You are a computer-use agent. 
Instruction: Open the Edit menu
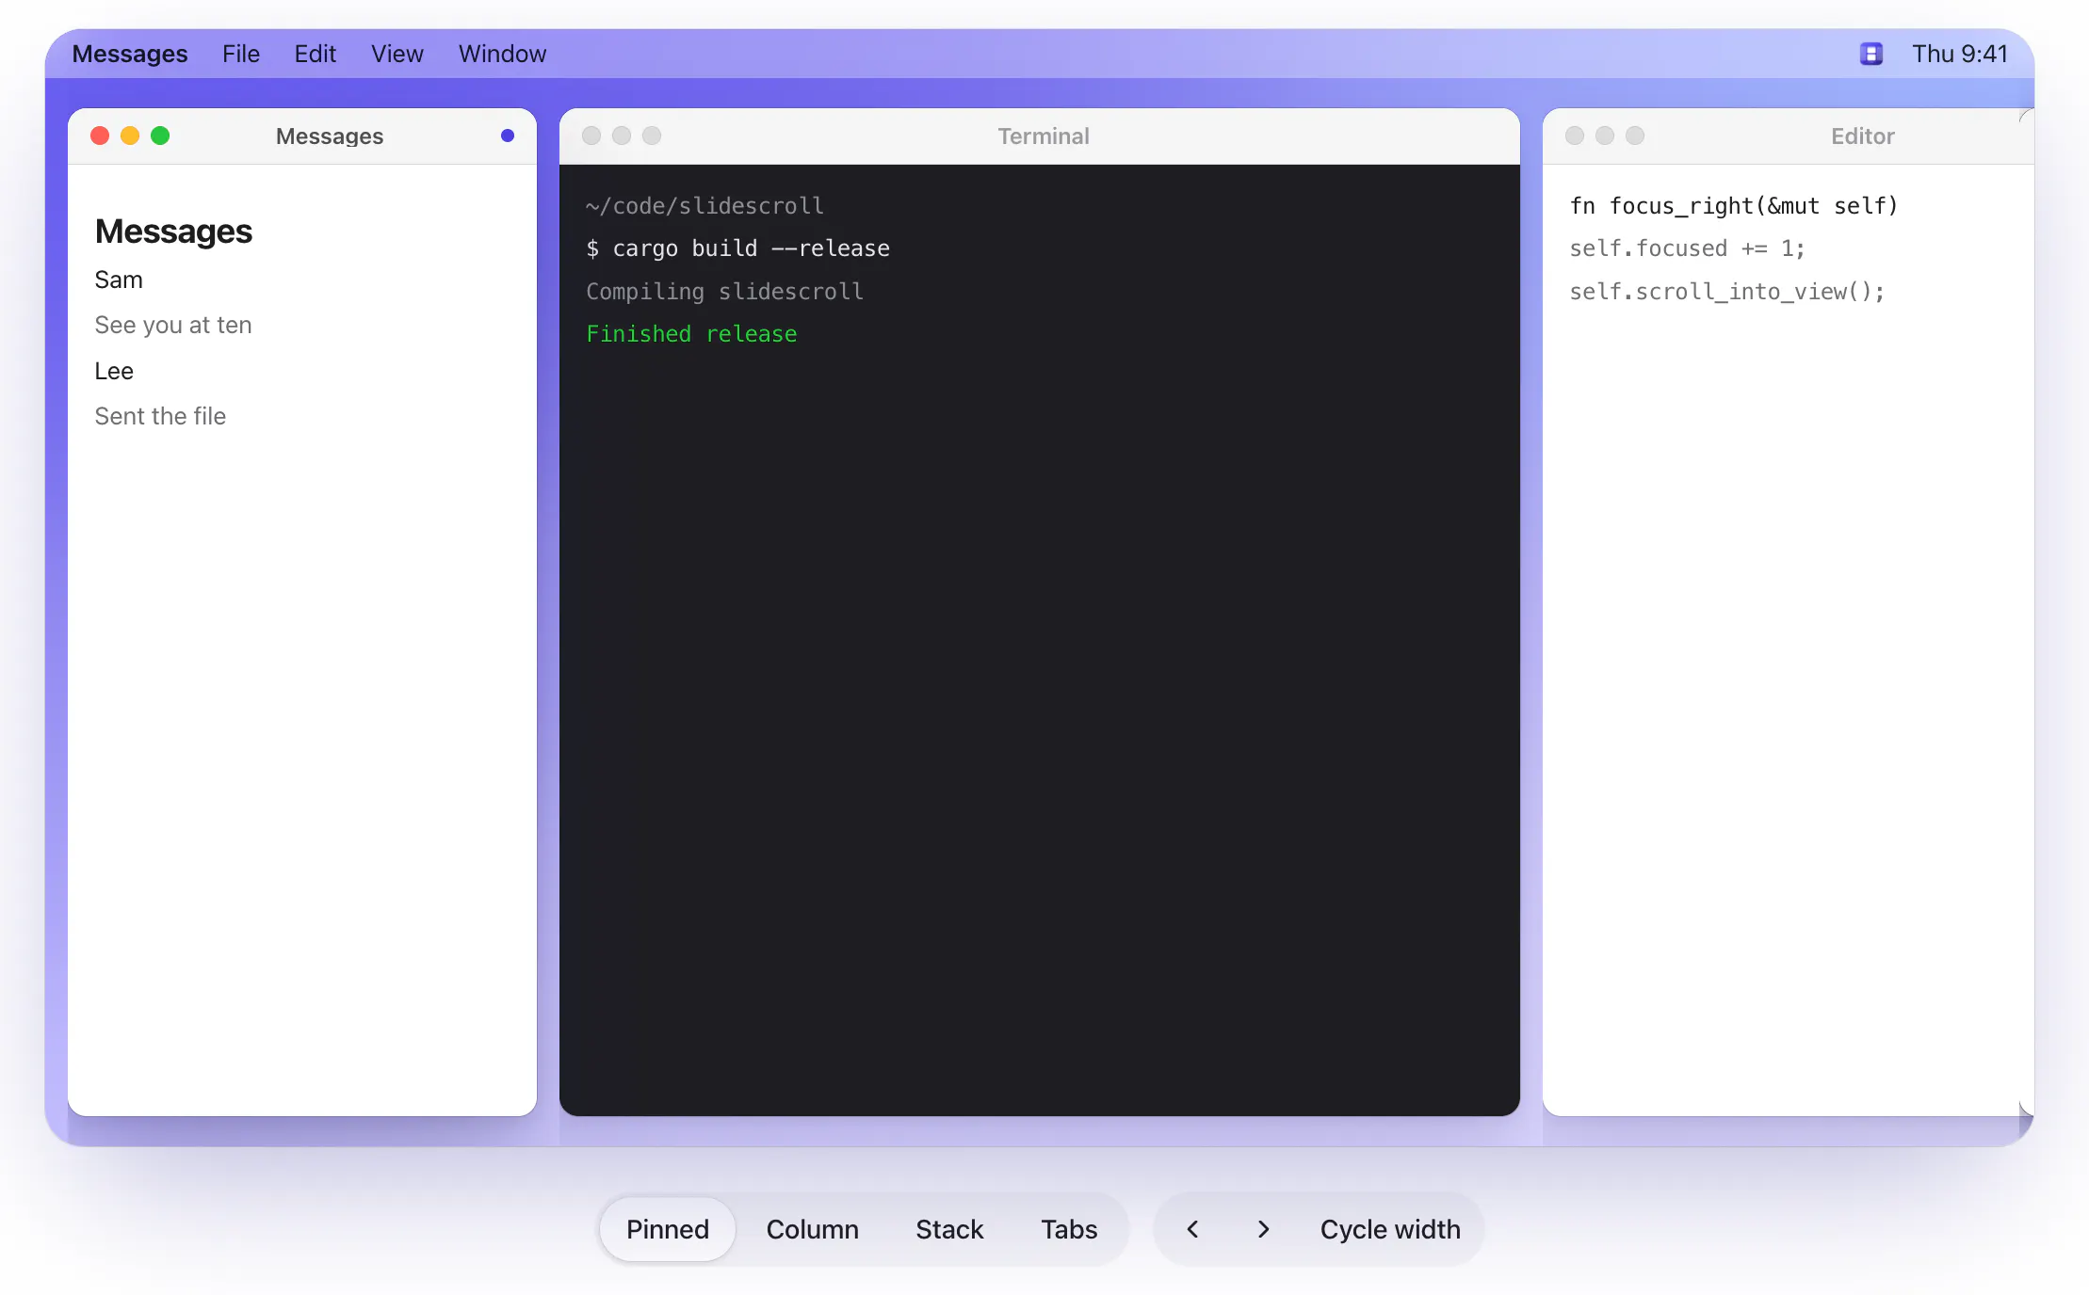pyautogui.click(x=315, y=54)
